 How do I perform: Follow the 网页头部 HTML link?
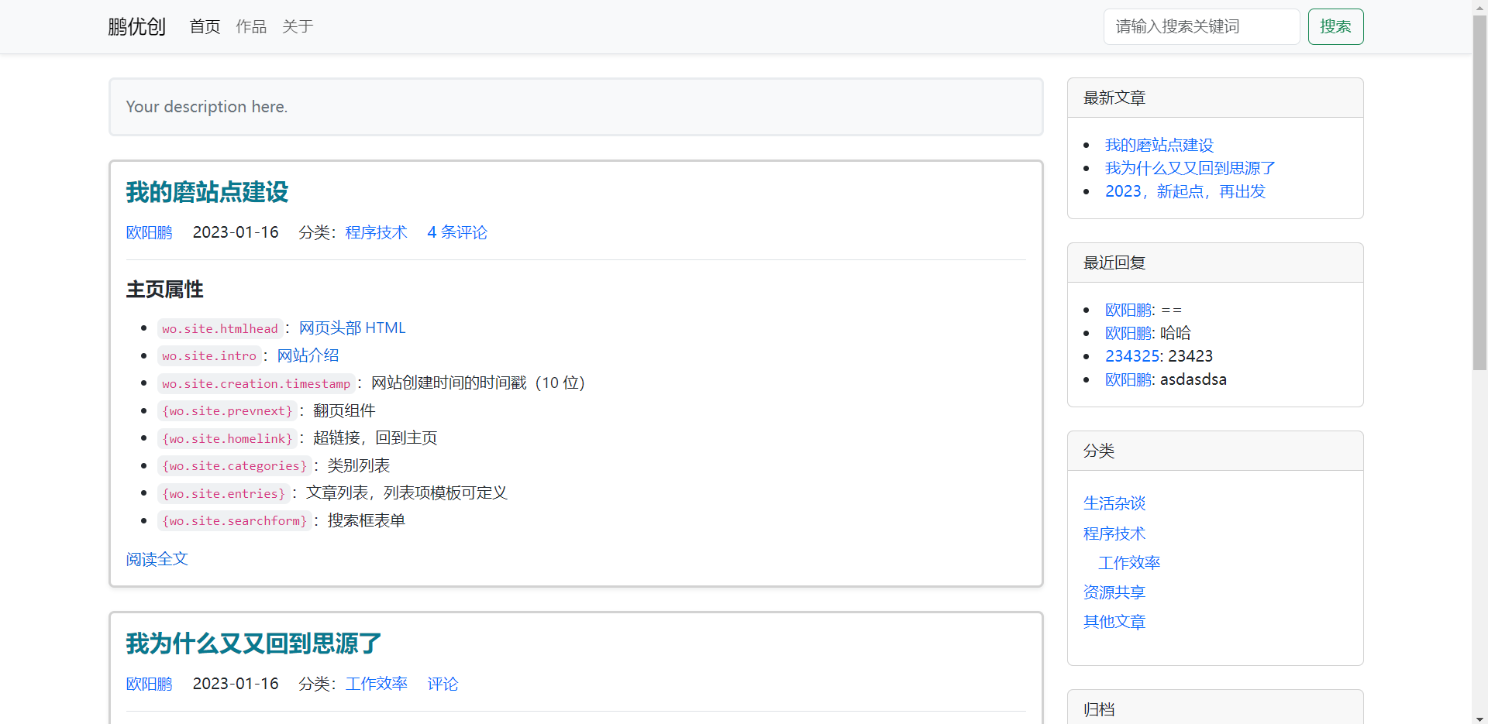click(352, 328)
